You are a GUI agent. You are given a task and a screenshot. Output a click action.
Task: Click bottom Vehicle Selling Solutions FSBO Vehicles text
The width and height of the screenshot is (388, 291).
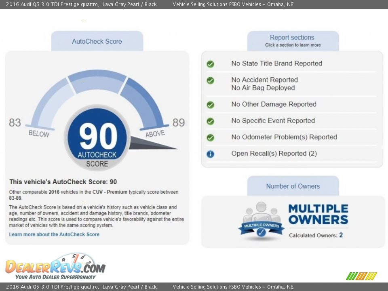coord(233,287)
